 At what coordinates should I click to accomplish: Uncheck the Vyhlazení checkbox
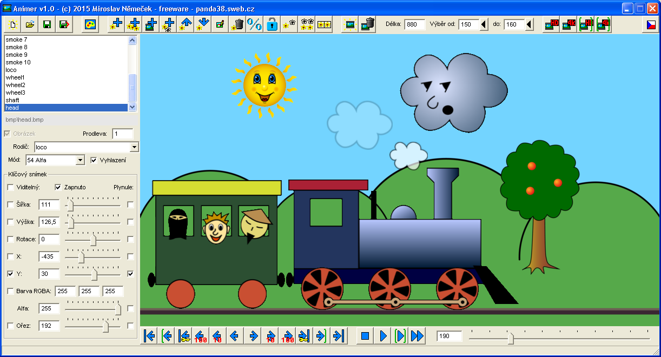94,160
